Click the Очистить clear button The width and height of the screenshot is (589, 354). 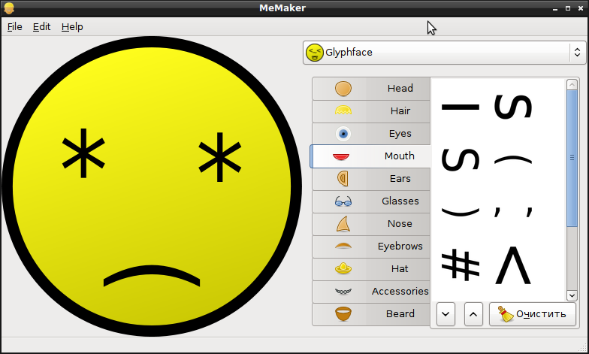click(532, 314)
